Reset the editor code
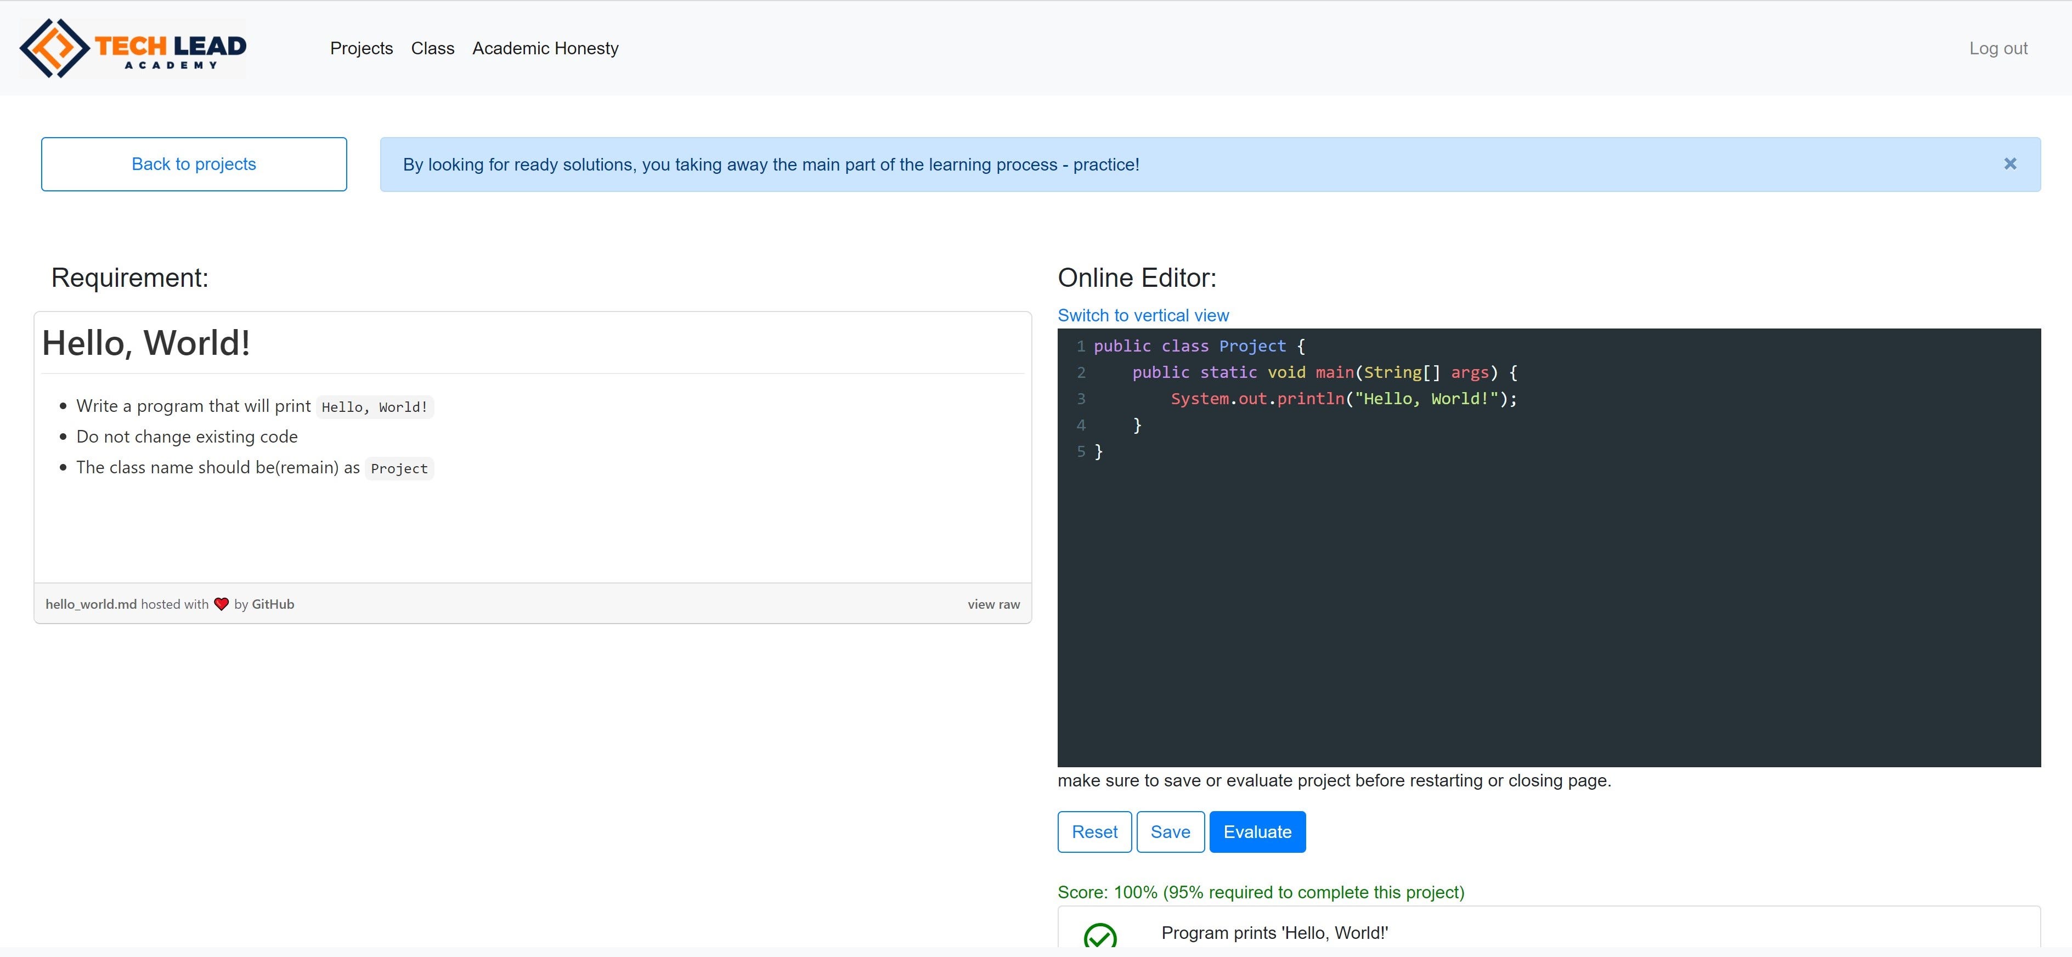 tap(1094, 831)
